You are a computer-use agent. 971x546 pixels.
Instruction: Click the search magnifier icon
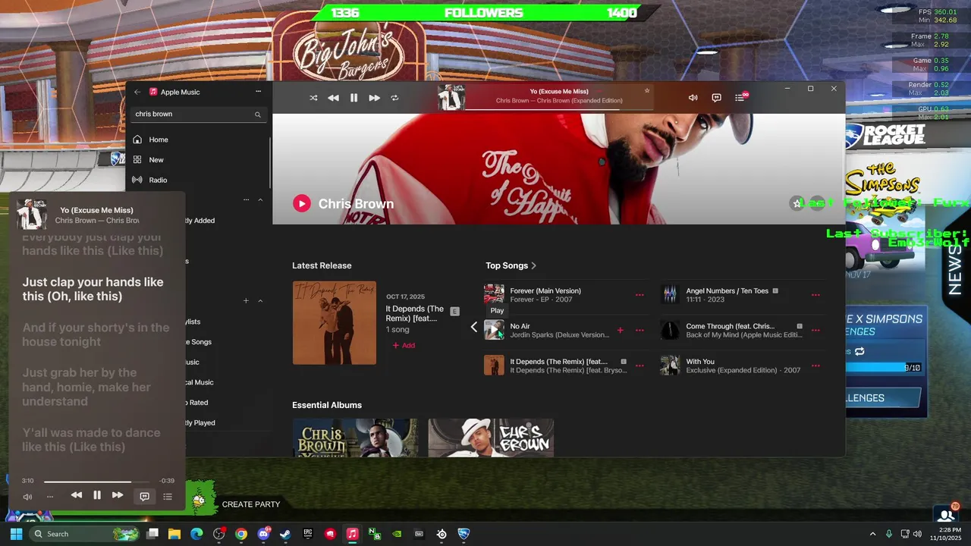tap(258, 115)
